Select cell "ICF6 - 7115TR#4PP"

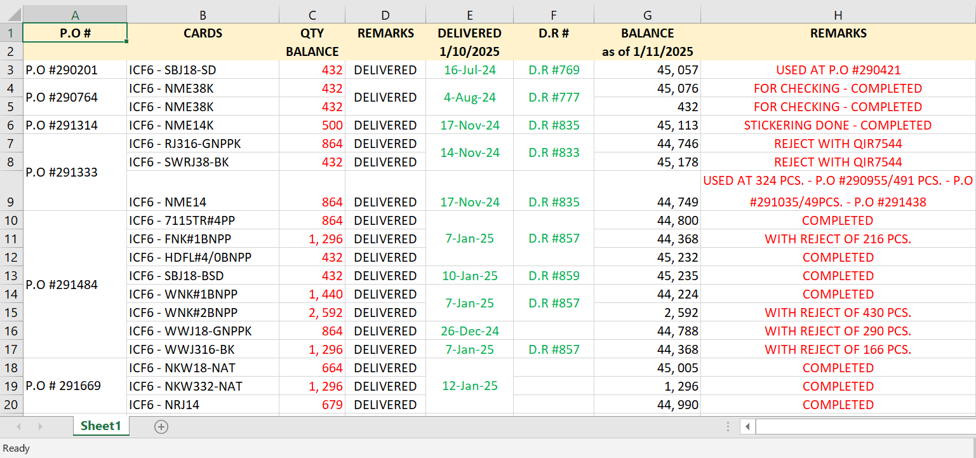click(x=203, y=220)
